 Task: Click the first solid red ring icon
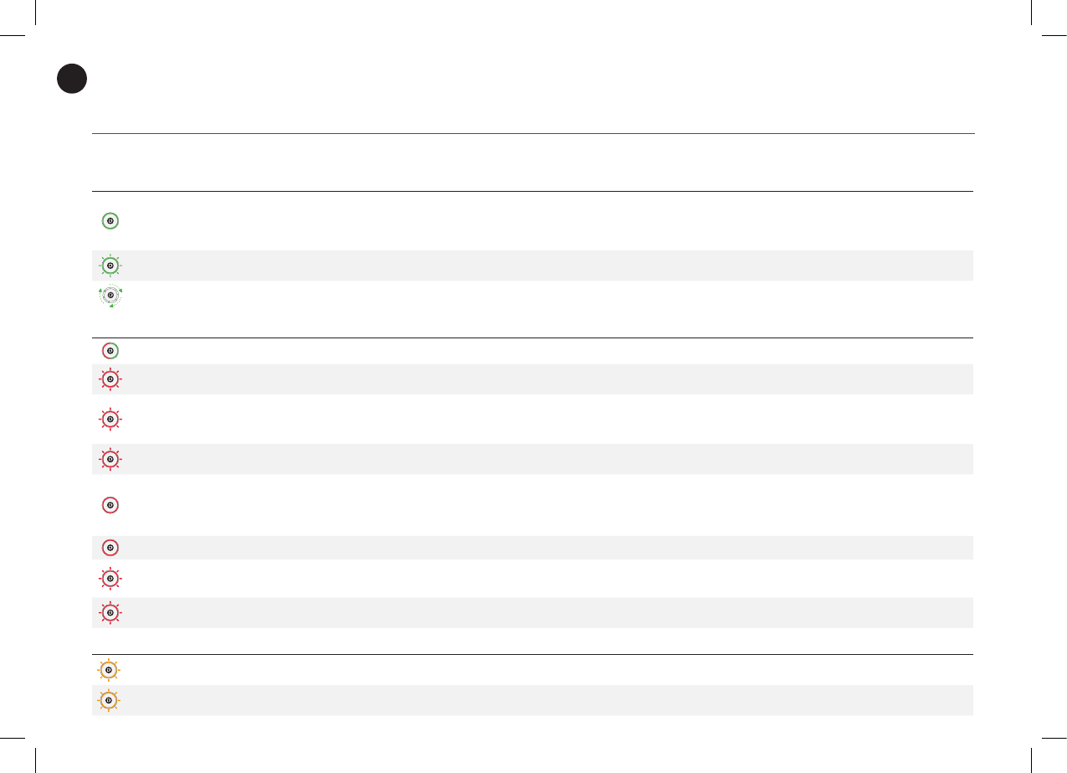pos(110,505)
